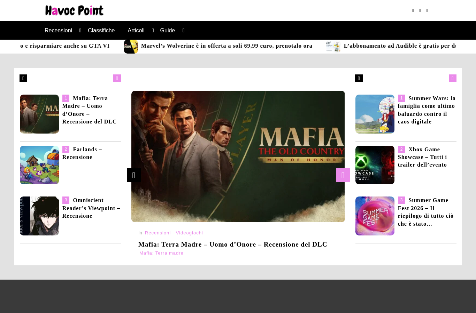Open the Xbox Game Showcase thumbnail
This screenshot has height=313, width=476.
(375, 165)
